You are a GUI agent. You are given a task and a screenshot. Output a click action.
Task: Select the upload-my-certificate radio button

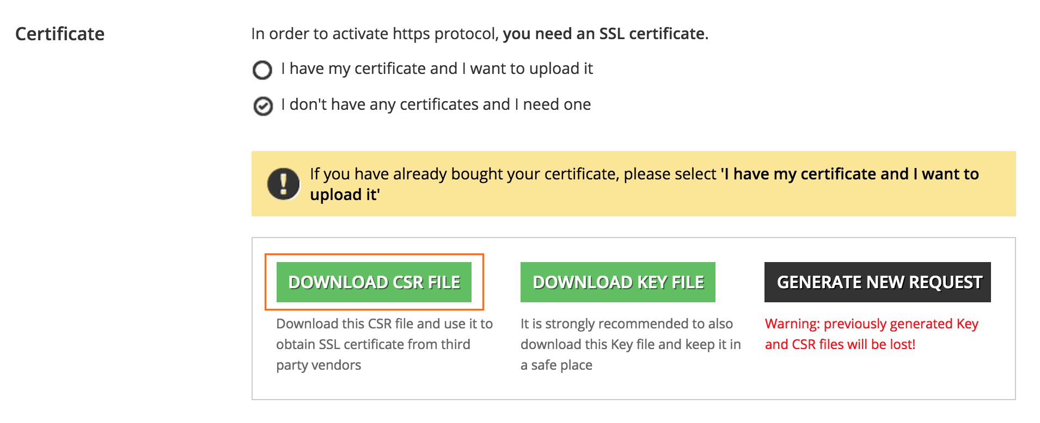pos(262,70)
